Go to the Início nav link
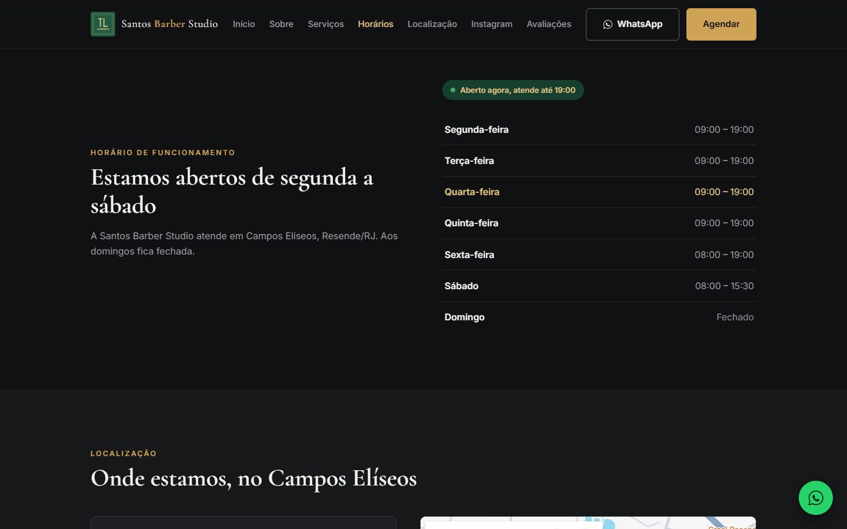 click(x=244, y=24)
